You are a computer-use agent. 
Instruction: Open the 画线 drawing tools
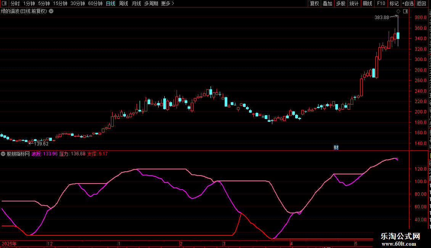[367, 3]
